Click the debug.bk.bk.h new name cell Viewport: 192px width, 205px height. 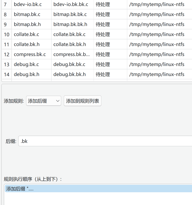tap(73, 74)
